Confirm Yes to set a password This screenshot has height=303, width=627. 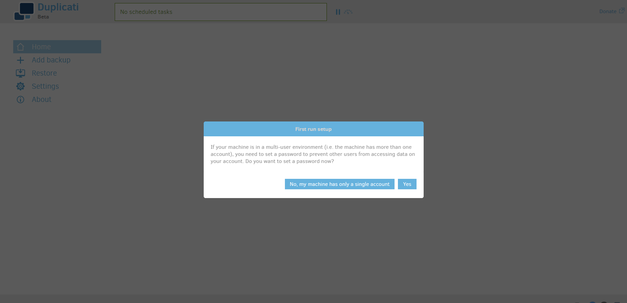[407, 184]
